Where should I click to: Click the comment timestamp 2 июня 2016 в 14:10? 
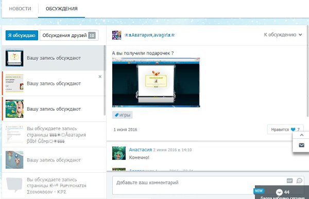173,150
